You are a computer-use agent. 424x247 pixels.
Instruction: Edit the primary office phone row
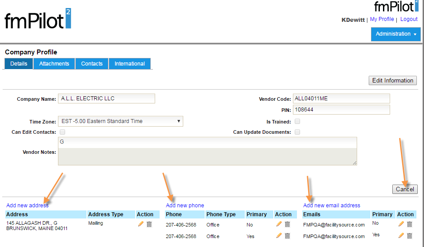coord(279,236)
